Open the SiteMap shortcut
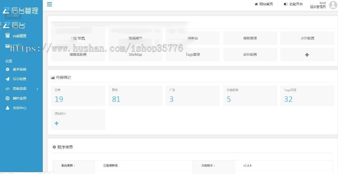The width and height of the screenshot is (338, 174). (x=135, y=54)
